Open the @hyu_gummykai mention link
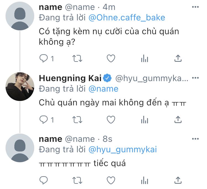This screenshot has height=189, width=207. (123, 149)
